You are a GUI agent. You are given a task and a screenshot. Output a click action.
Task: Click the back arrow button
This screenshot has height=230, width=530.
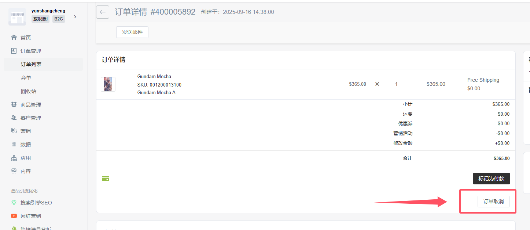pyautogui.click(x=103, y=12)
